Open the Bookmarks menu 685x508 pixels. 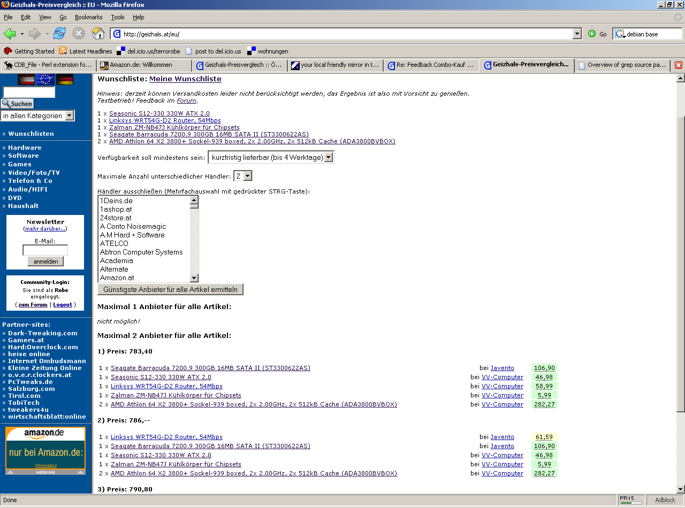click(89, 17)
